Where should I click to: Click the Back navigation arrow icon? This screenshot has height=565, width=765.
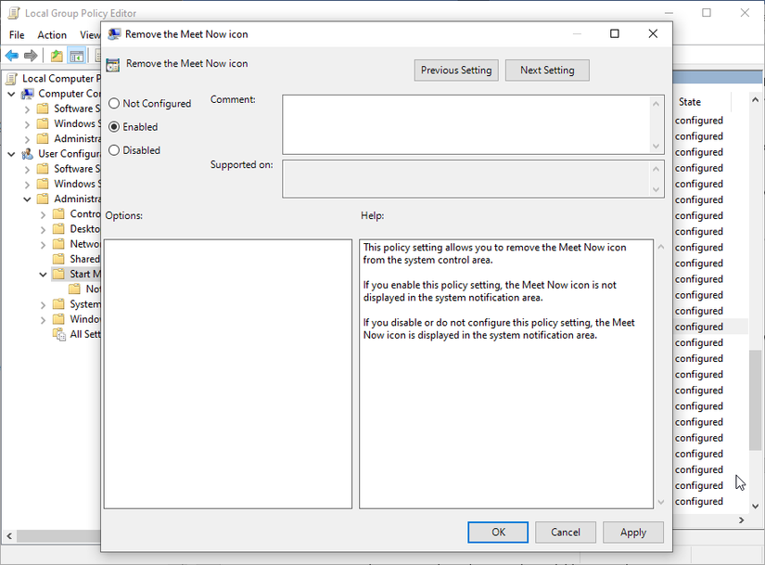pyautogui.click(x=11, y=55)
